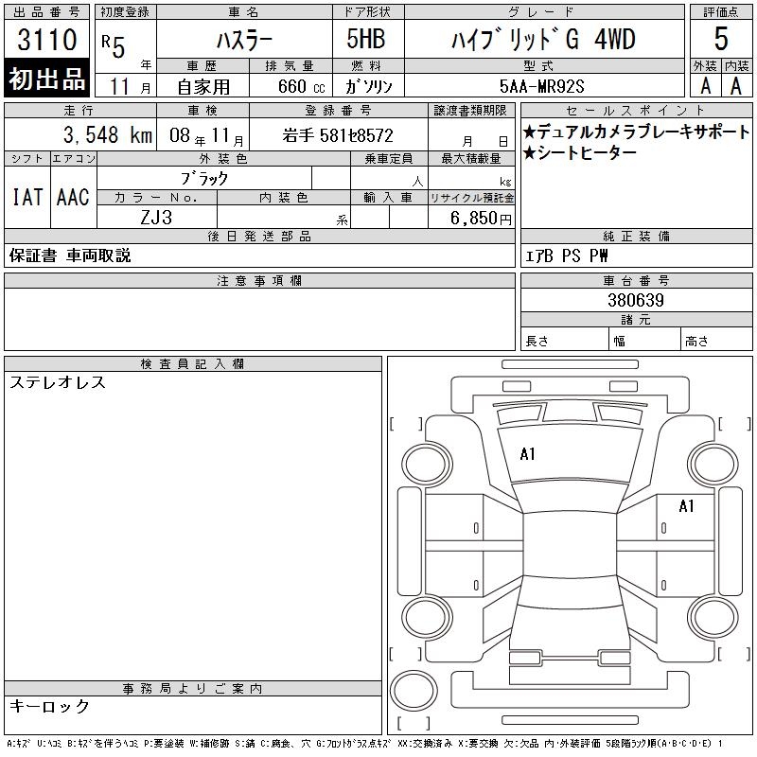
Task: Click the A1 mark on right door
Action: coord(686,506)
